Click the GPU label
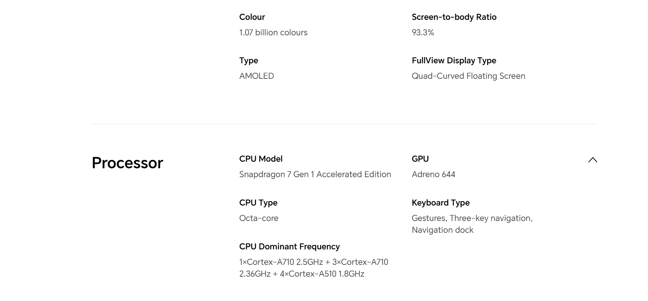The width and height of the screenshot is (648, 301). (x=420, y=159)
